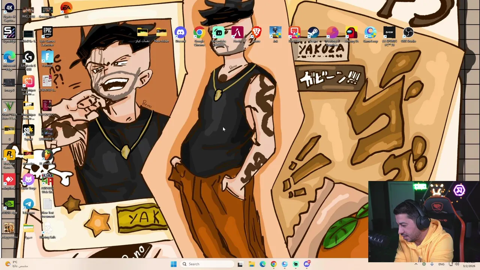Show hidden system tray icons
Viewport: 480px width, 270px height.
pyautogui.click(x=415, y=264)
